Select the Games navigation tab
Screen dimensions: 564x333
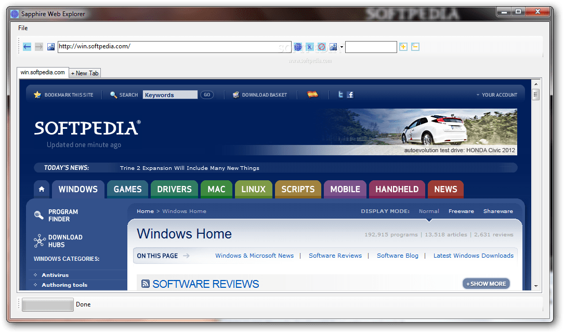click(128, 189)
